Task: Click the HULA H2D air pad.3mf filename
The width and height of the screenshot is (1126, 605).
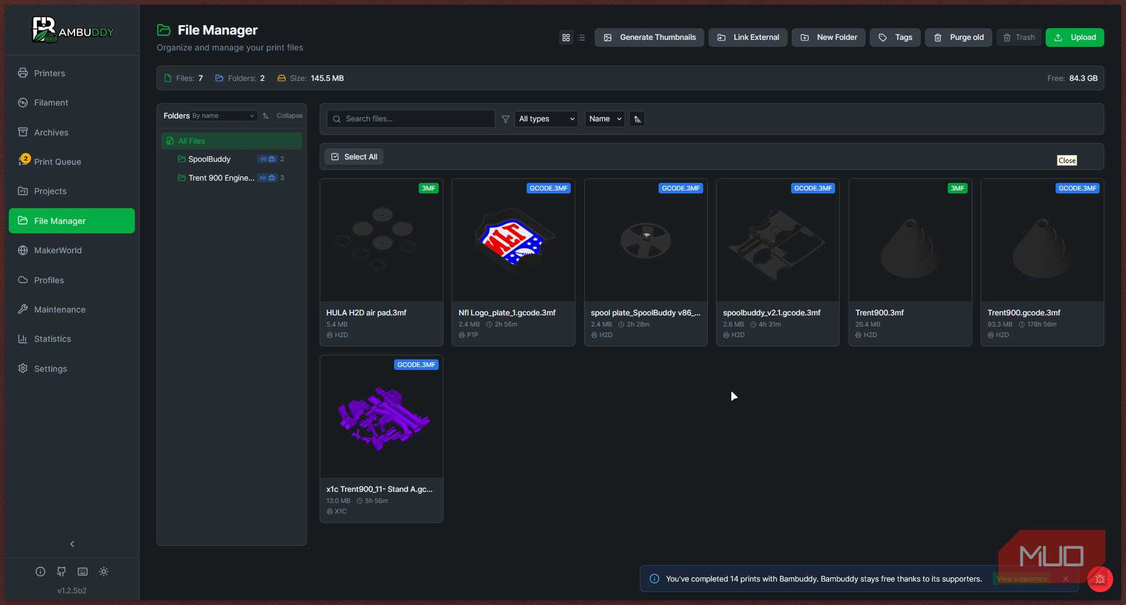Action: 367,313
